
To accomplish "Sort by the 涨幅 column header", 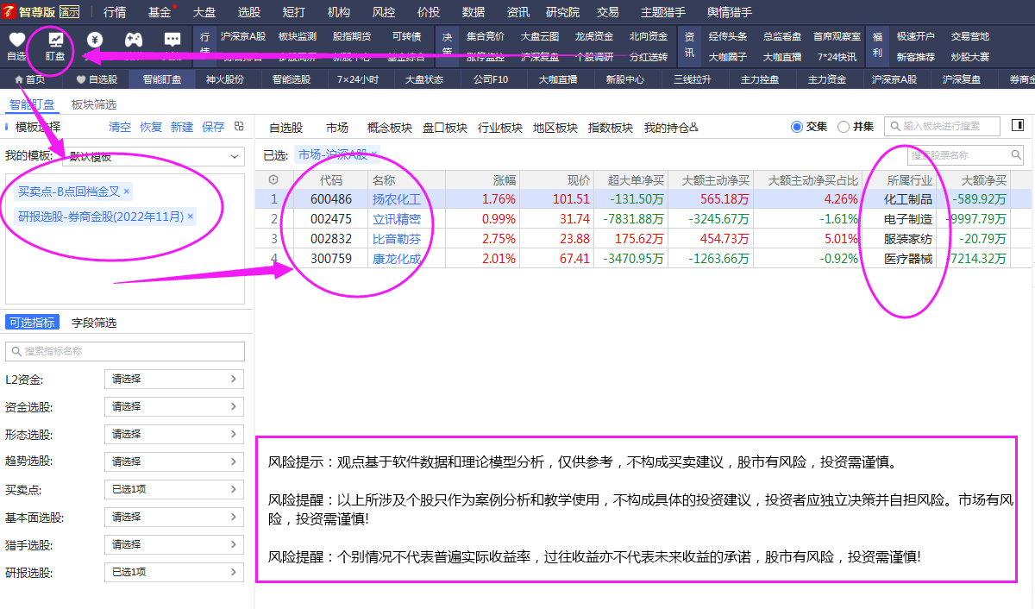I will click(505, 180).
